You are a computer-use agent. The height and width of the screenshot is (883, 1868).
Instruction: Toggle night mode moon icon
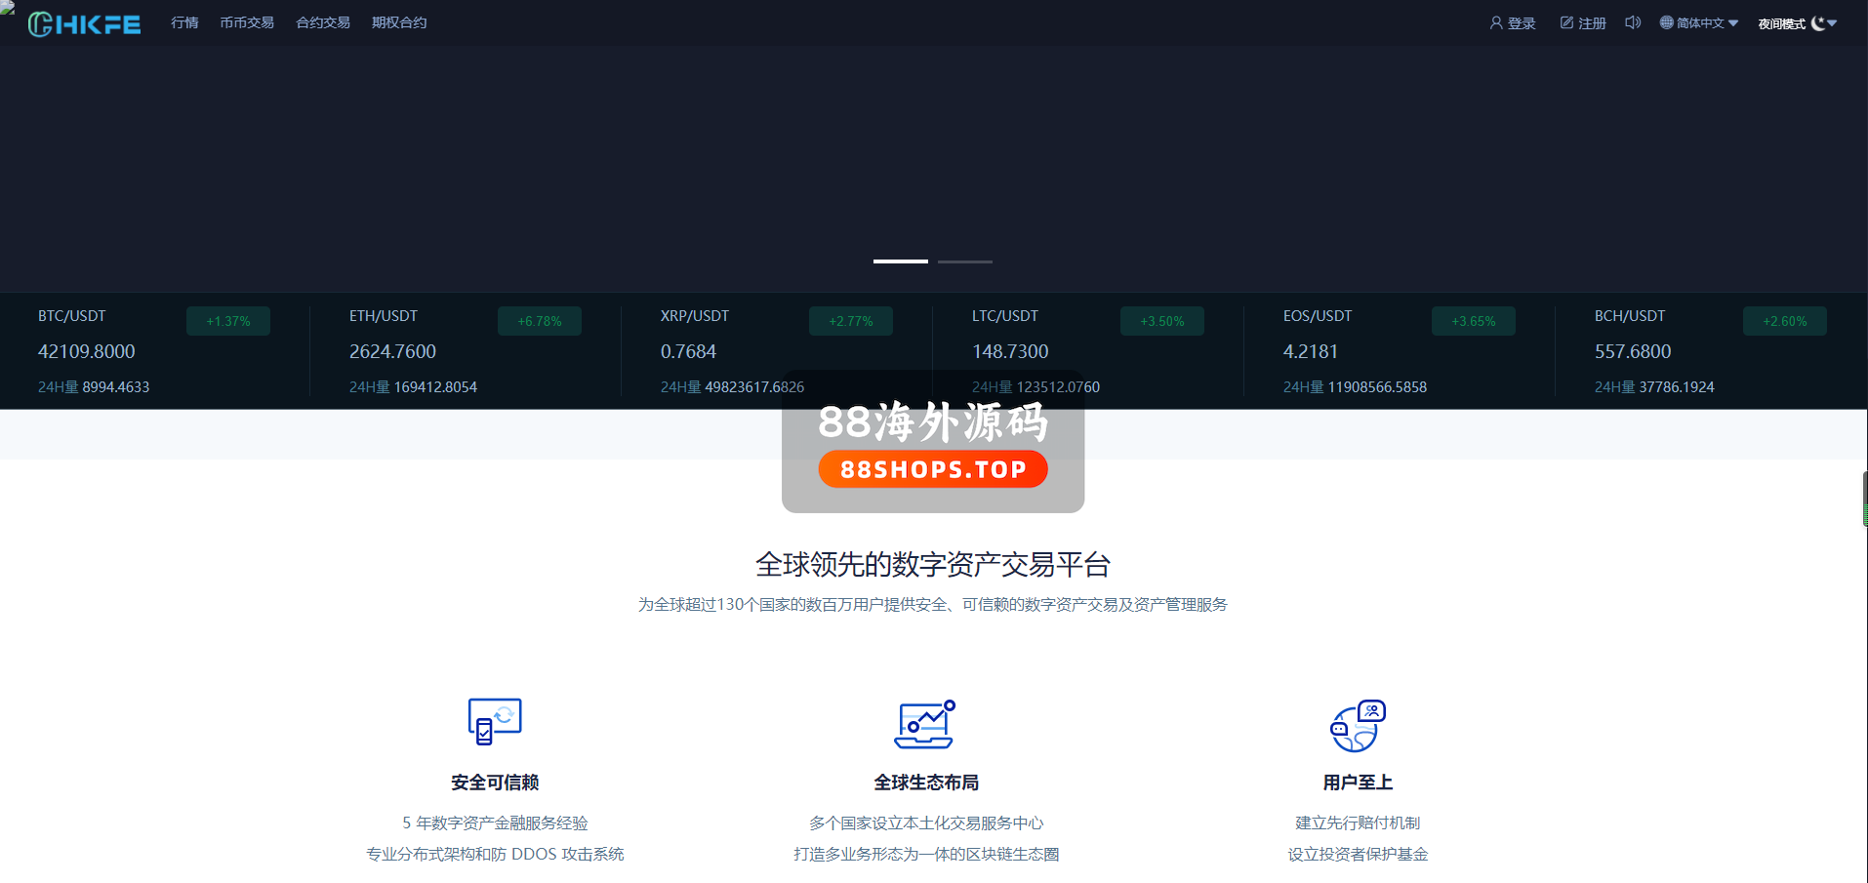pyautogui.click(x=1817, y=23)
